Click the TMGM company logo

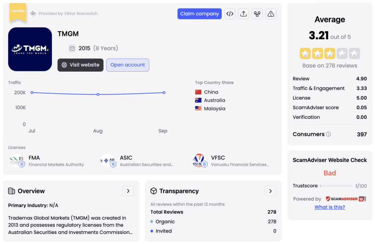click(x=30, y=49)
